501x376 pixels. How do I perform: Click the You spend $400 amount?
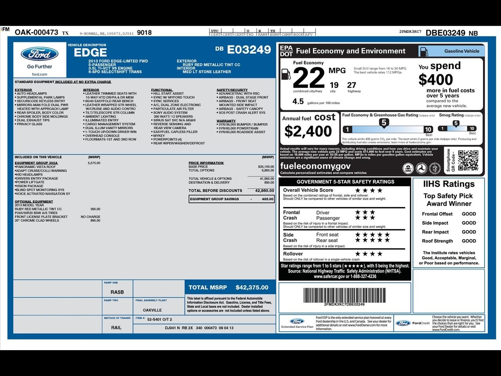[436, 80]
